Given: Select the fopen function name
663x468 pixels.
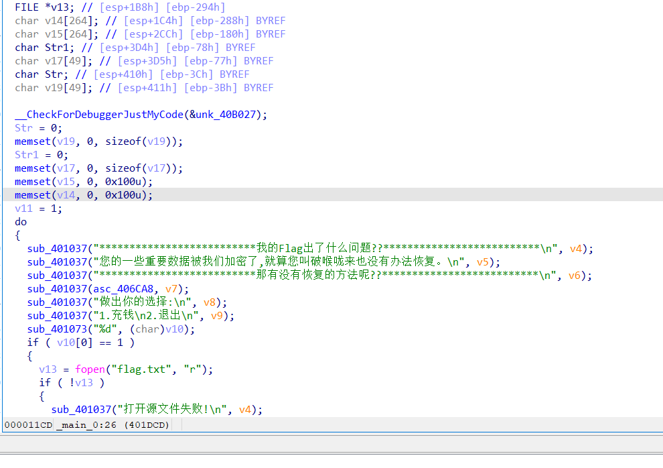Looking at the screenshot, I should click(90, 369).
